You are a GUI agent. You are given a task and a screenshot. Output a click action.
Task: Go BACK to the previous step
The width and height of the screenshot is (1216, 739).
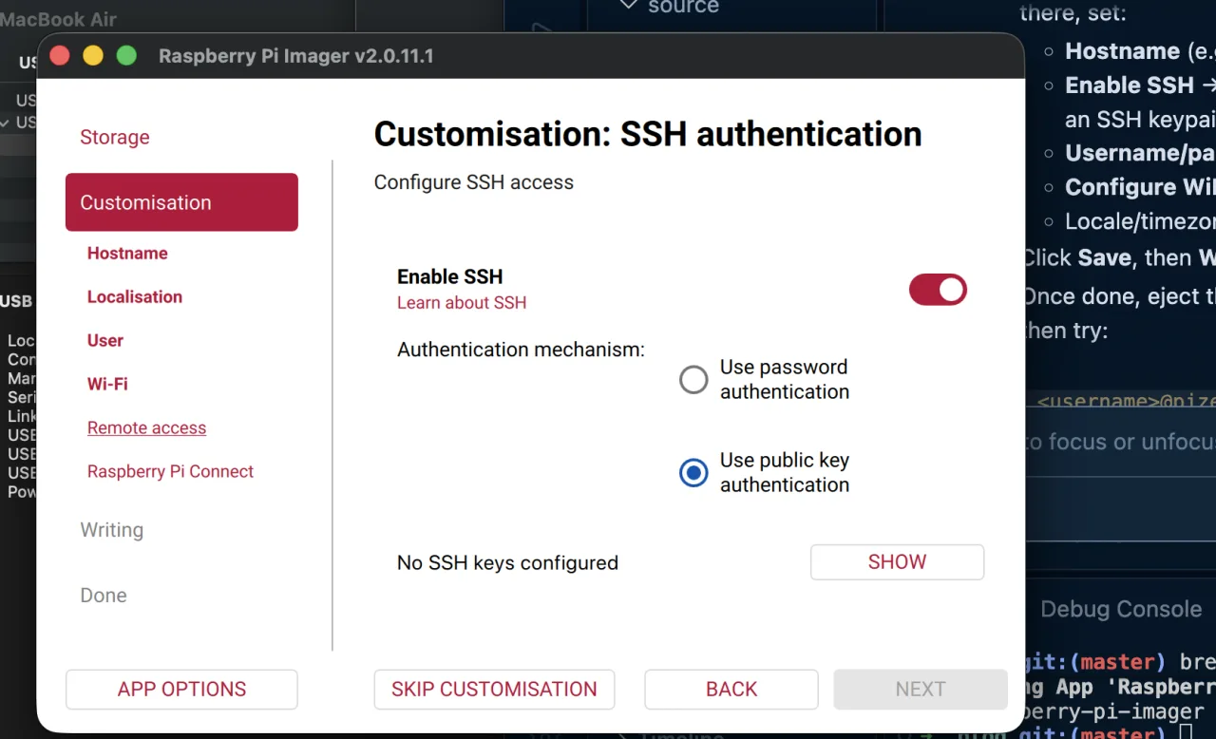coord(731,690)
